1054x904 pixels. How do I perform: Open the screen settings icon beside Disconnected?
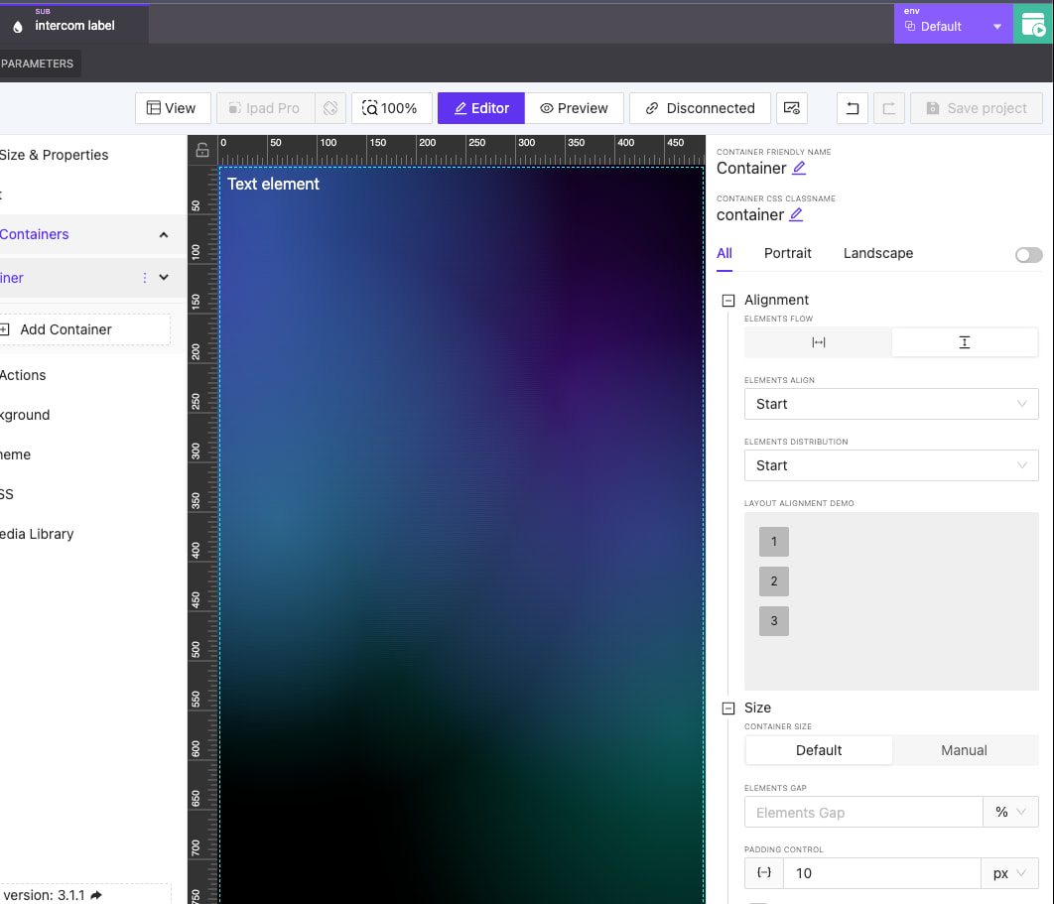pyautogui.click(x=791, y=108)
